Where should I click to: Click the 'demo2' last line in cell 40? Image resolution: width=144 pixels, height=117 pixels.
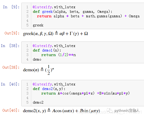(x=38, y=103)
